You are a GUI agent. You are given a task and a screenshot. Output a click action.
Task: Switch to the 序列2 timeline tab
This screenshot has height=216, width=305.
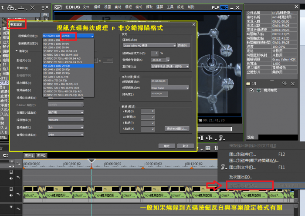point(41,155)
